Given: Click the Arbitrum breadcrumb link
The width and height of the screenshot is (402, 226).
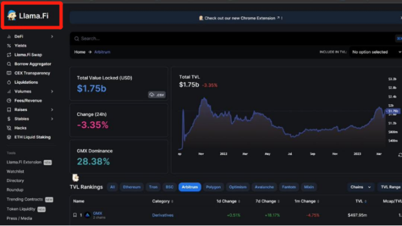Looking at the screenshot, I should coord(102,52).
